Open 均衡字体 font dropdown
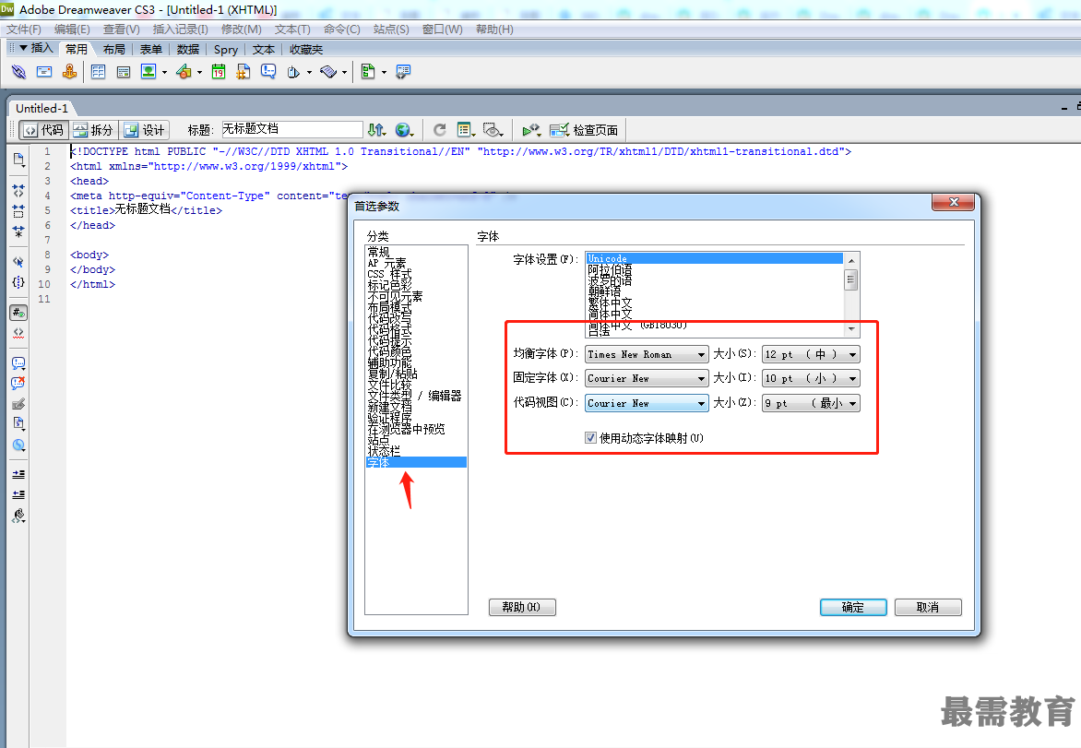1081x748 pixels. click(647, 354)
